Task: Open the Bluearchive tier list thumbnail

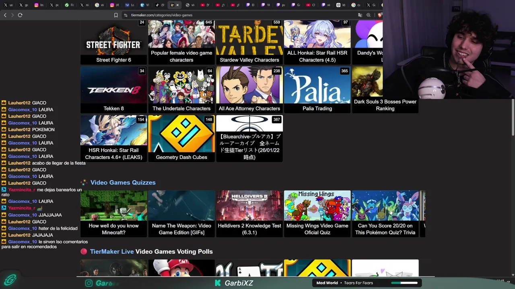Action: pos(249,124)
